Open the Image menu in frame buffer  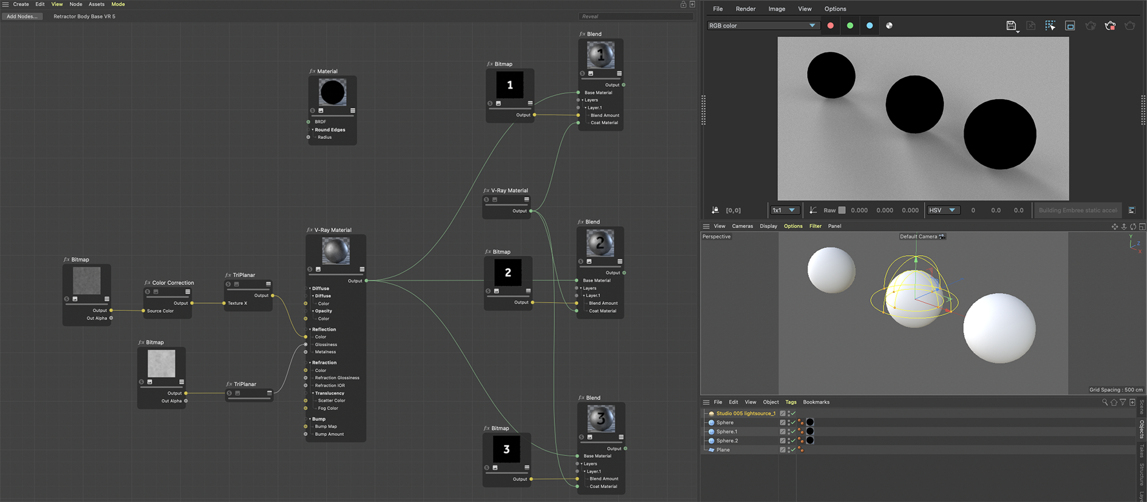click(777, 9)
